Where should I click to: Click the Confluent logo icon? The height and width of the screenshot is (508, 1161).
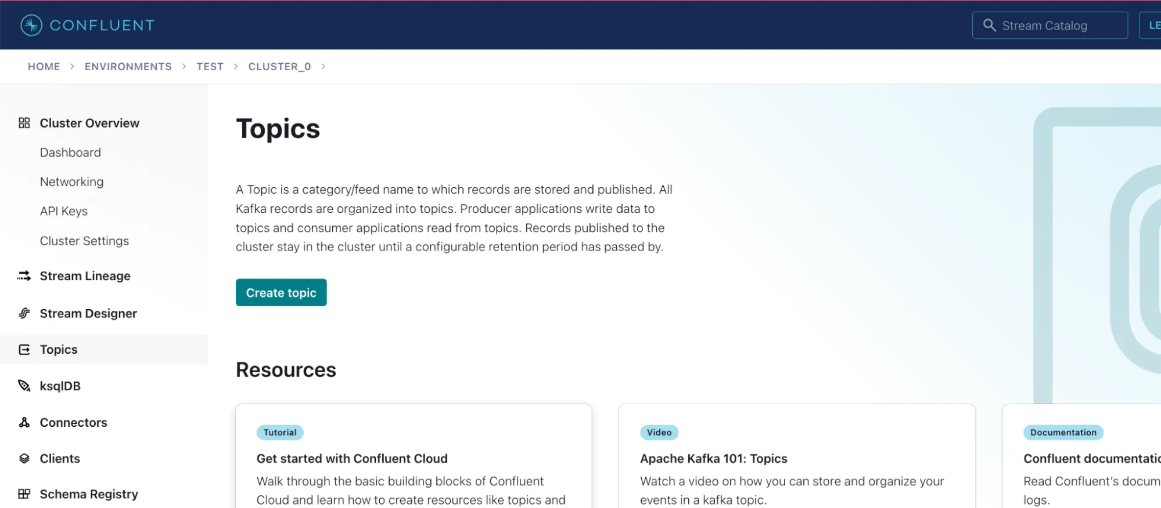(31, 25)
